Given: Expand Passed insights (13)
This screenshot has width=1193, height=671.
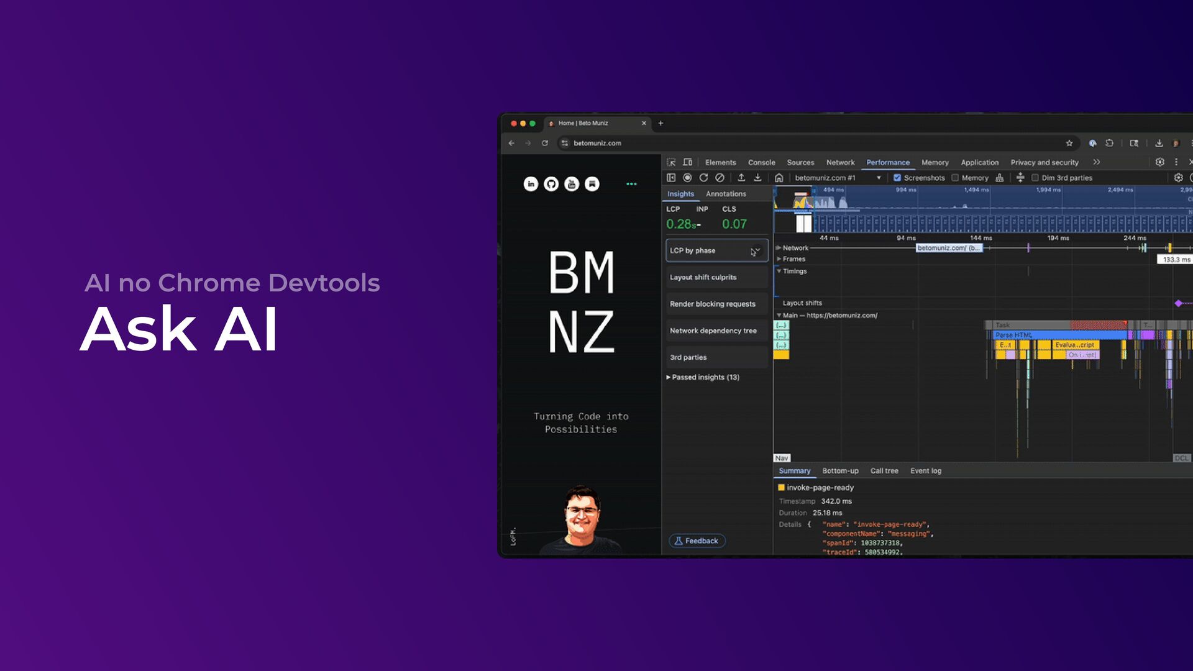Looking at the screenshot, I should 703,377.
